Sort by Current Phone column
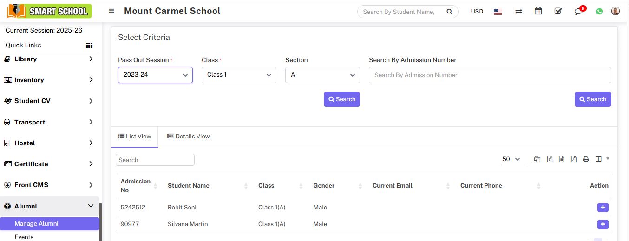Screen dimensions: 629x241 [500, 186]
